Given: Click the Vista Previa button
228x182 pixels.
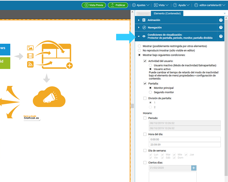Looking at the screenshot, I should 94,5.
